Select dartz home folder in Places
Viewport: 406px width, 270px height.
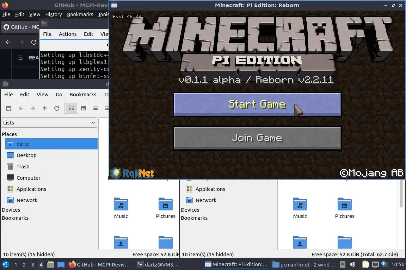(51, 144)
